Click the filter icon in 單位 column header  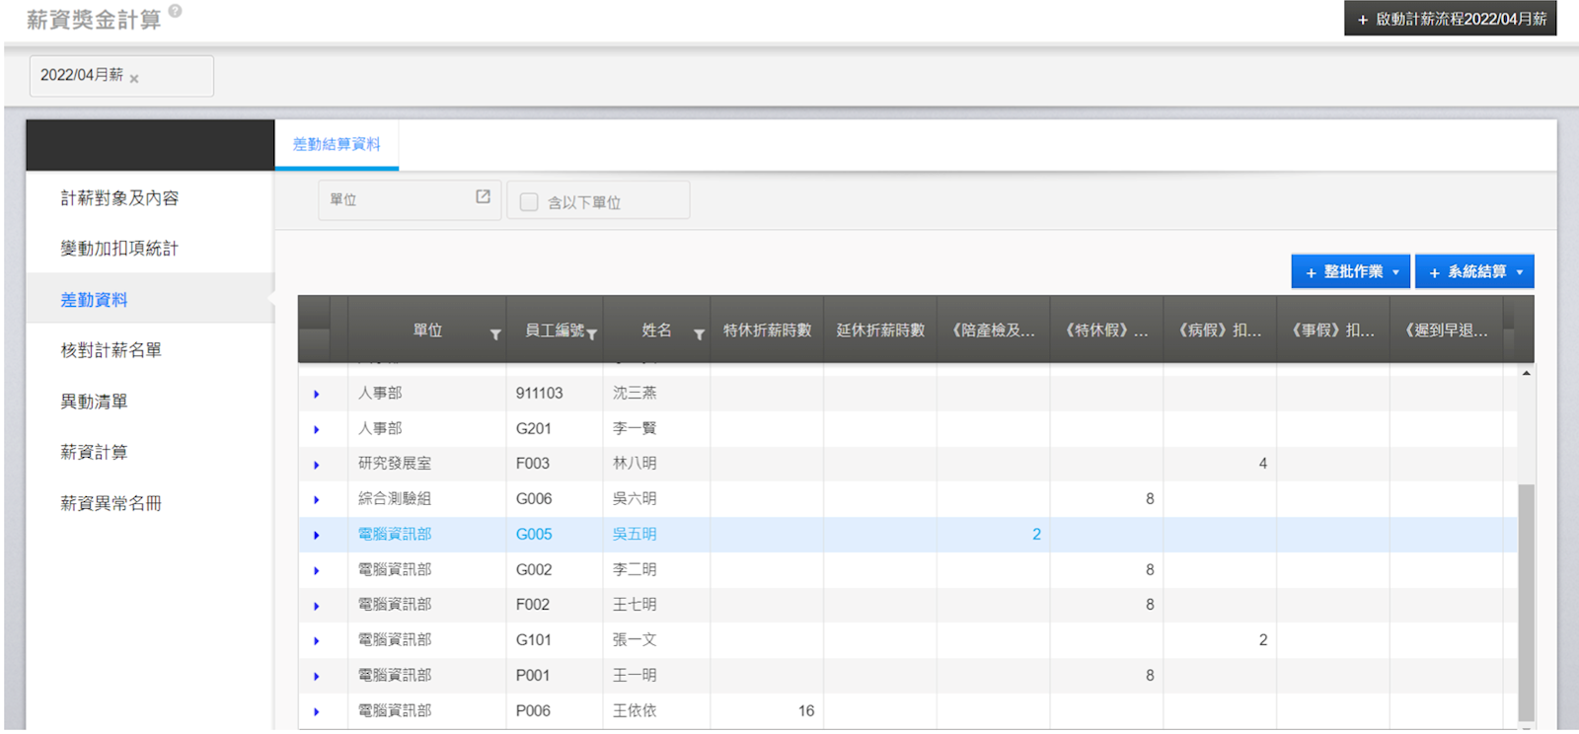pos(495,334)
